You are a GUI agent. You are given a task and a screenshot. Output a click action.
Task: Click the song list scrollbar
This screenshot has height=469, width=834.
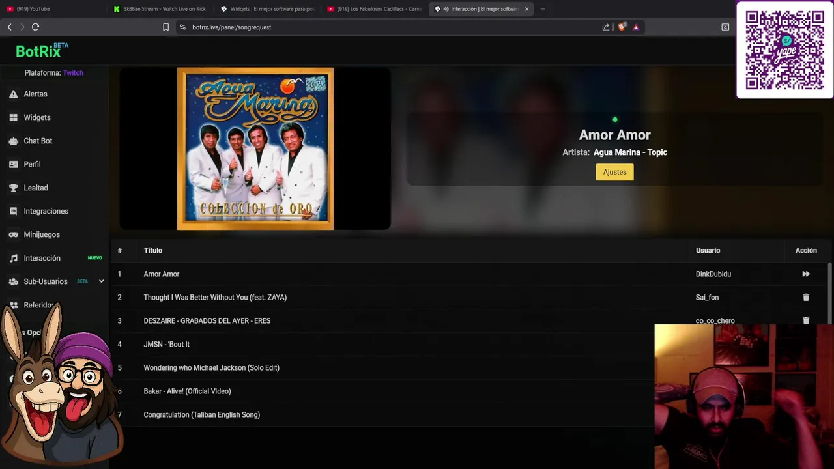(x=829, y=293)
